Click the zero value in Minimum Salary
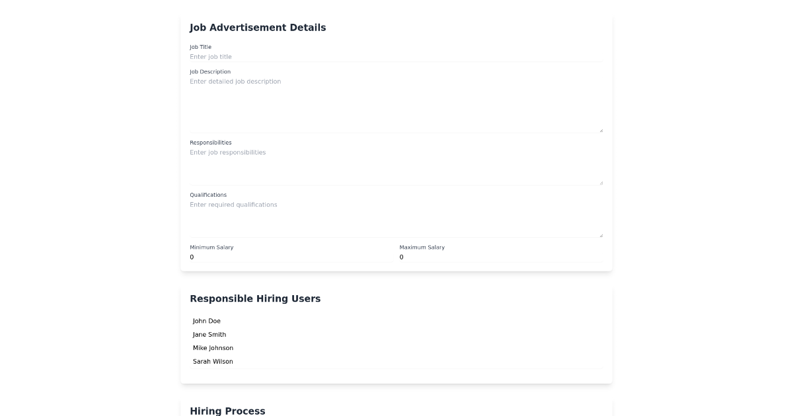This screenshot has width=793, height=416. pyautogui.click(x=192, y=257)
